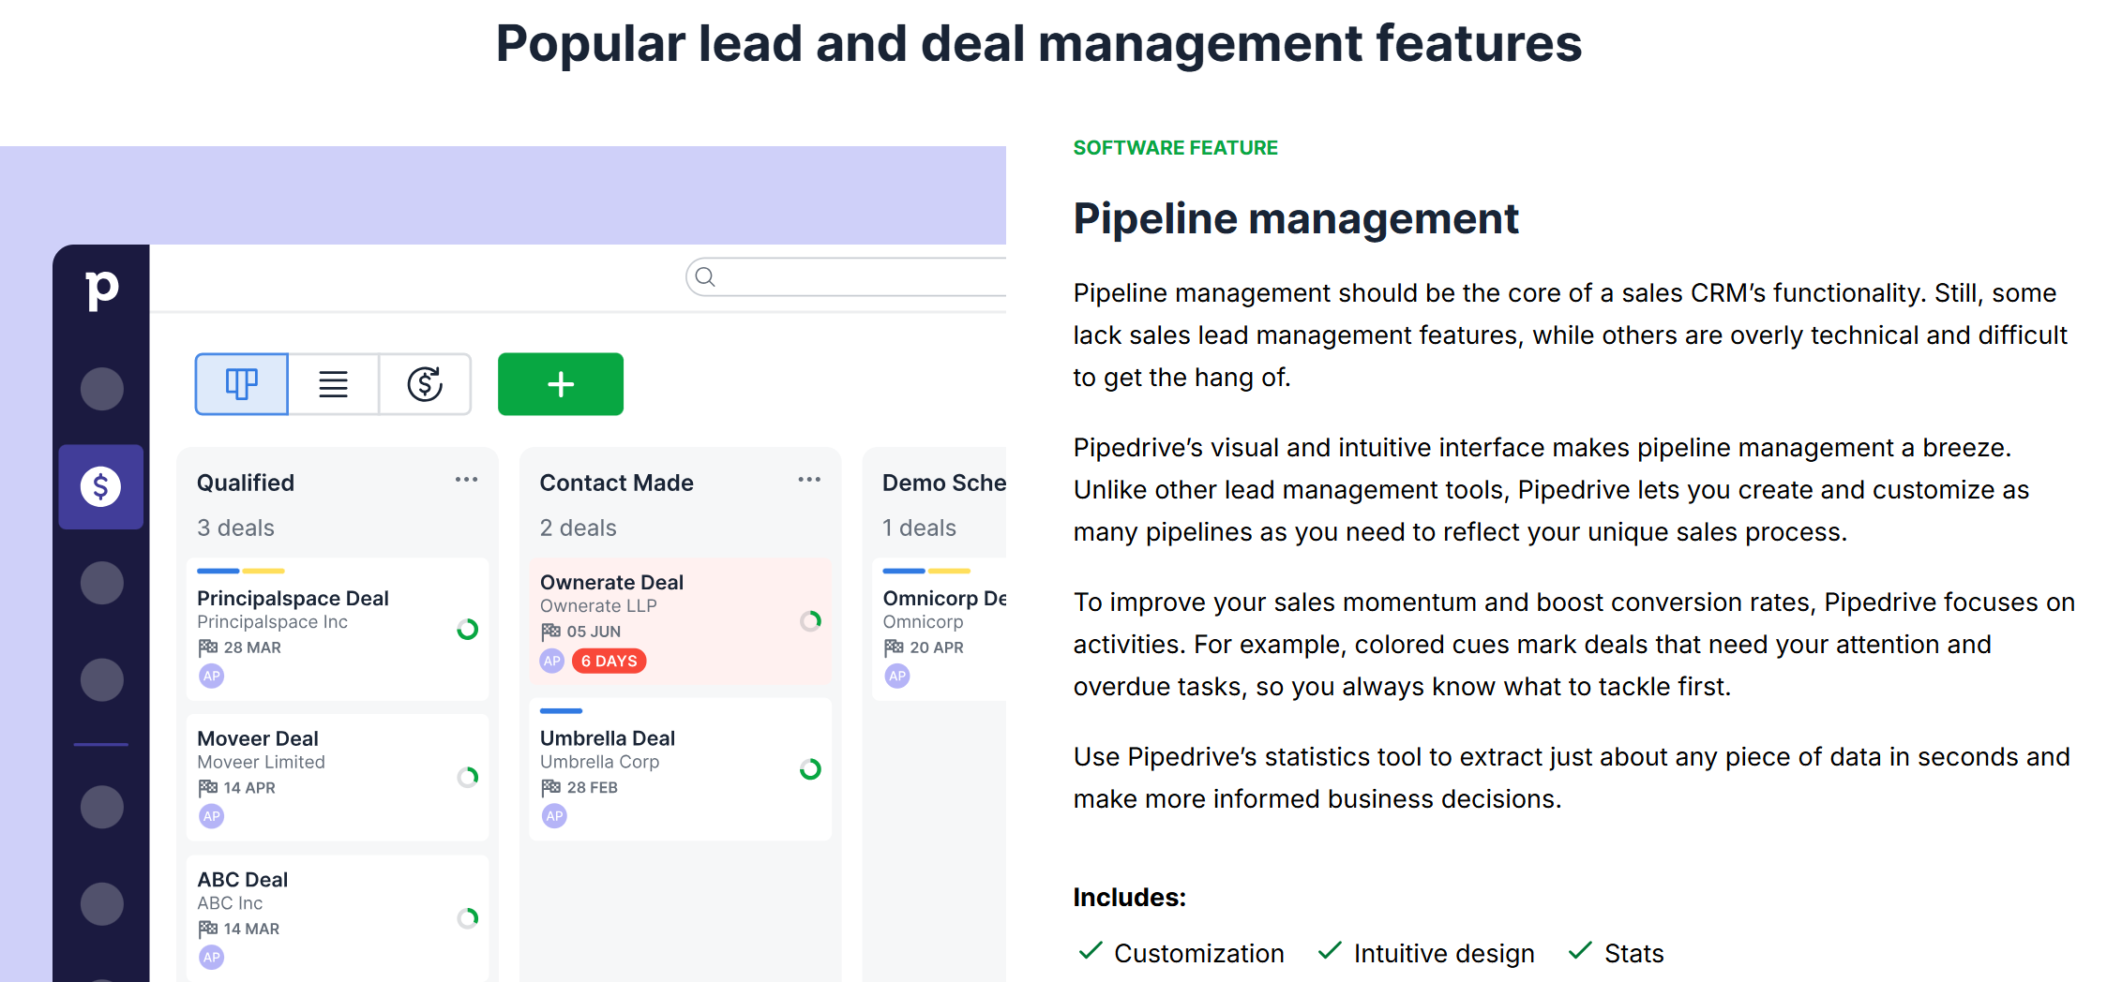
Task: Click 'Umbrella Corp' company name
Action: pos(599,762)
